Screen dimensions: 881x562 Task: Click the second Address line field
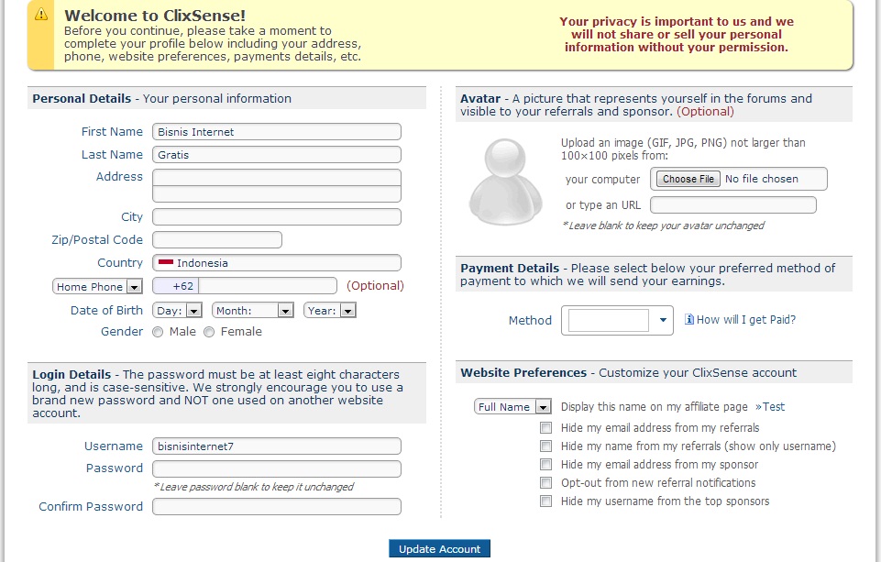[x=277, y=193]
